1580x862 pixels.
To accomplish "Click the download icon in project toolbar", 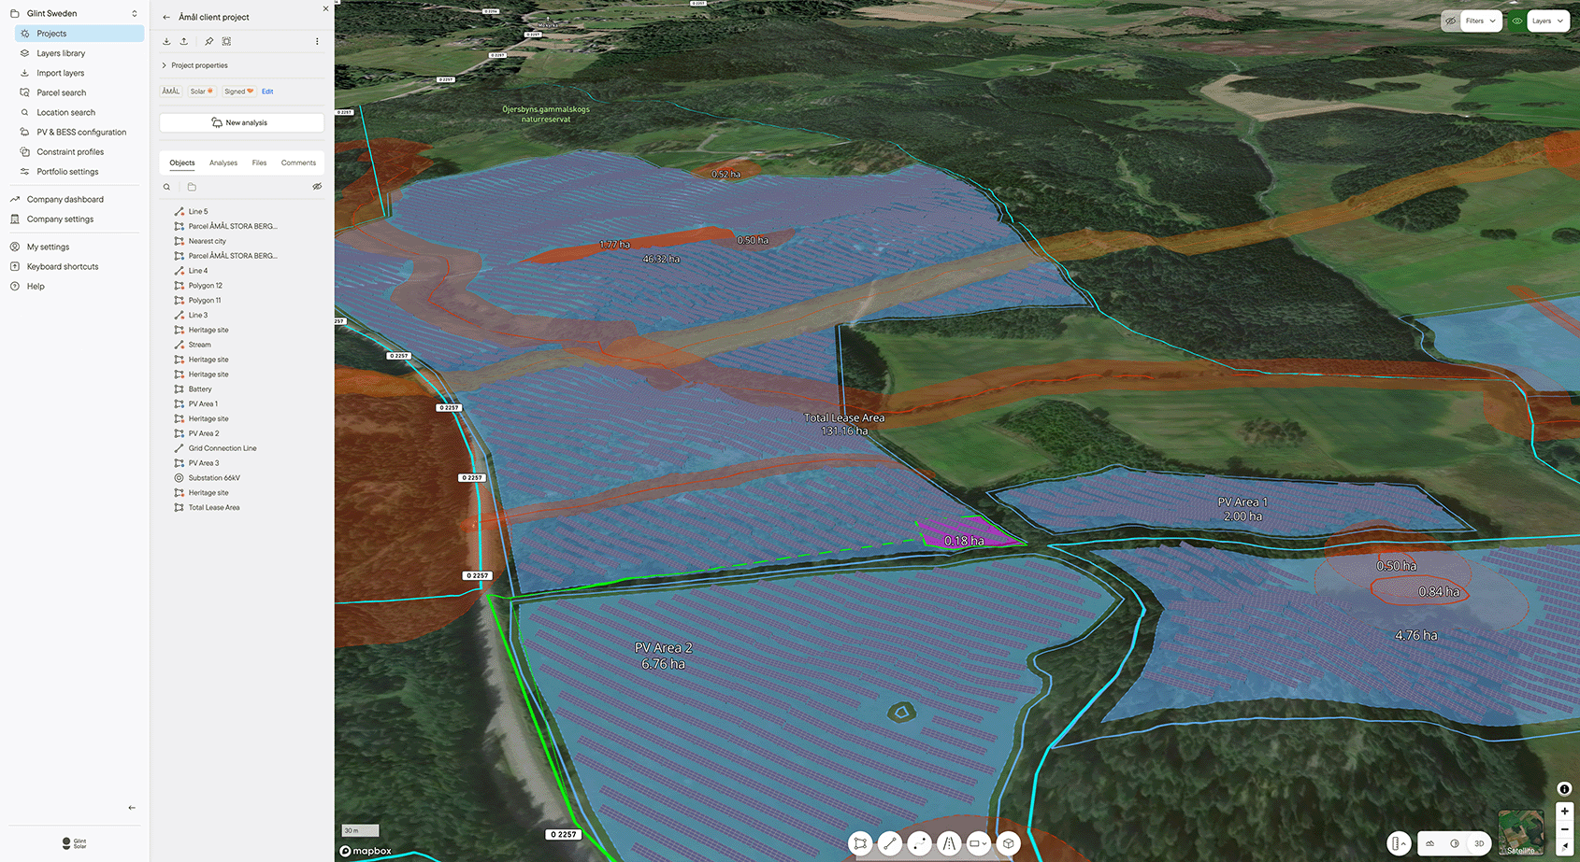I will (x=166, y=41).
